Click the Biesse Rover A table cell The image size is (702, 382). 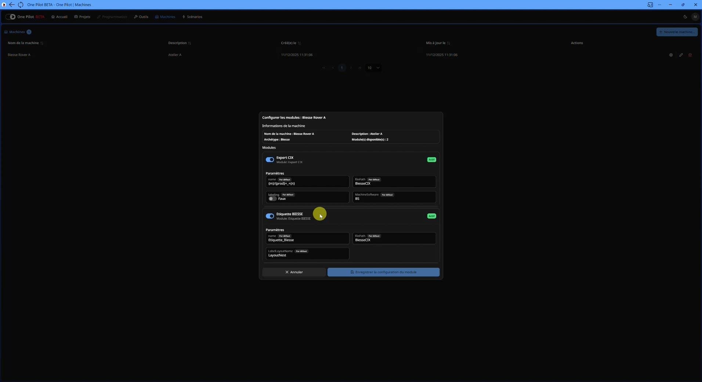click(x=19, y=55)
